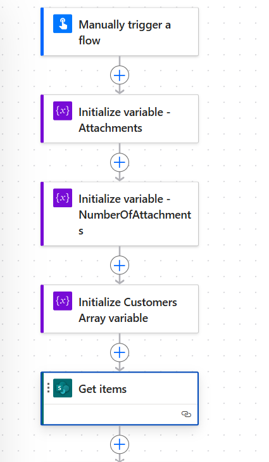The width and height of the screenshot is (269, 462).
Task: Click variable icon on NumberOfAttachments step
Action: [63, 198]
